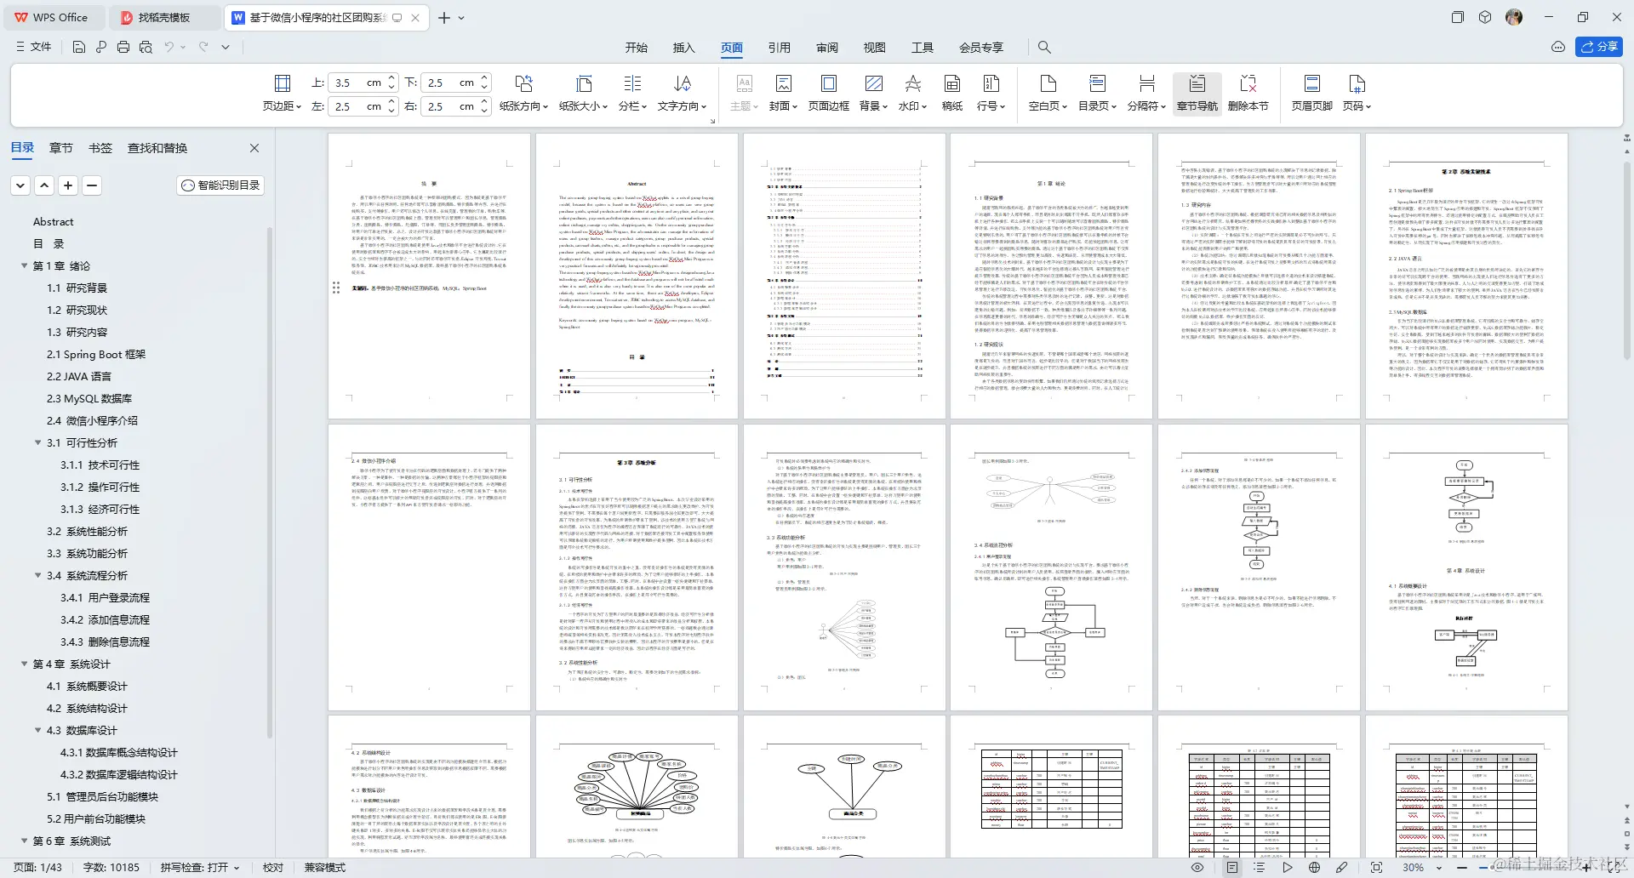Click 页眉页脚 header and footer tool
Viewport: 1634px width, 878px height.
pos(1312,93)
